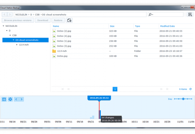Open the calendar icon on timeline
195x134 pixels.
click(4, 99)
